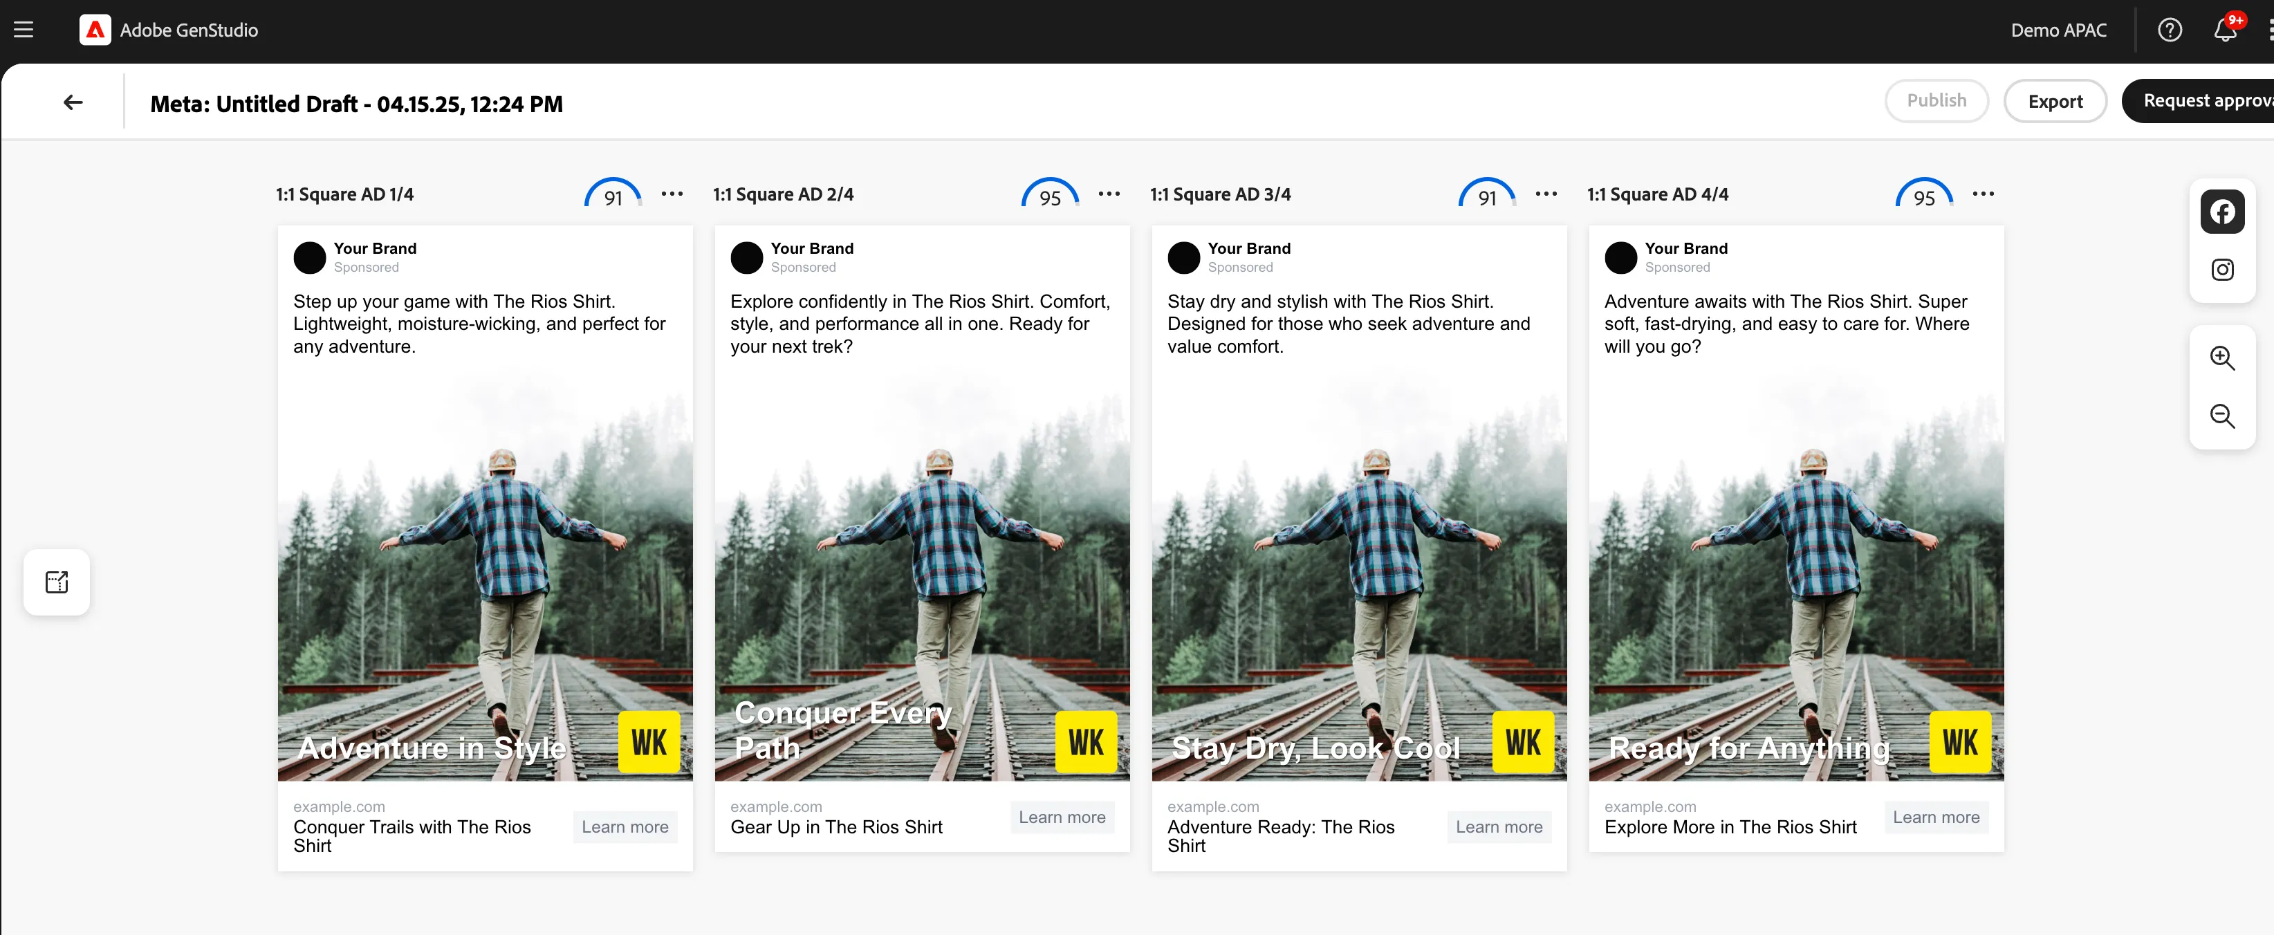Switch preview to Facebook icon
This screenshot has height=935, width=2274.
pos(2222,212)
